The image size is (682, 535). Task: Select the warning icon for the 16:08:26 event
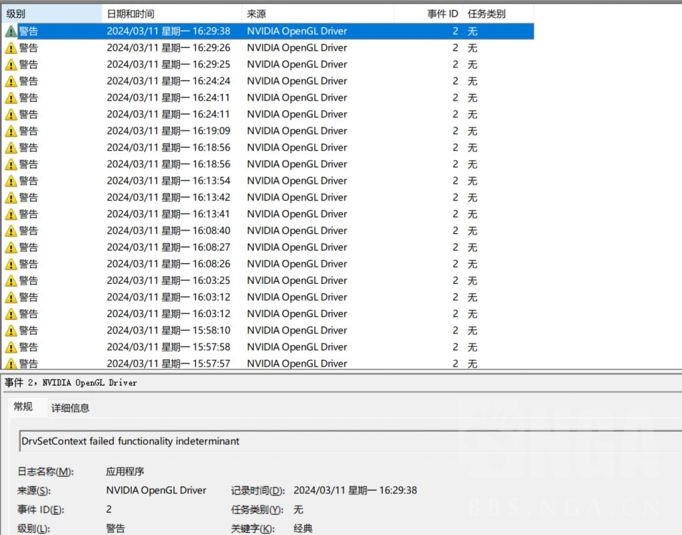[11, 265]
